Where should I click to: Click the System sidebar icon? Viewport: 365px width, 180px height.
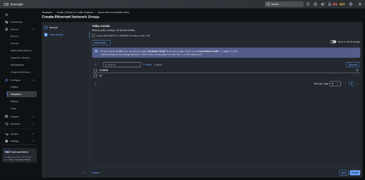point(6,134)
